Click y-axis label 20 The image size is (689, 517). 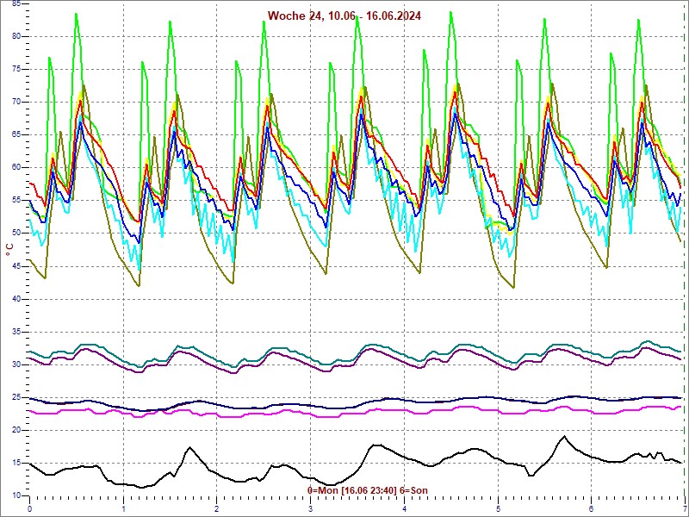click(16, 430)
